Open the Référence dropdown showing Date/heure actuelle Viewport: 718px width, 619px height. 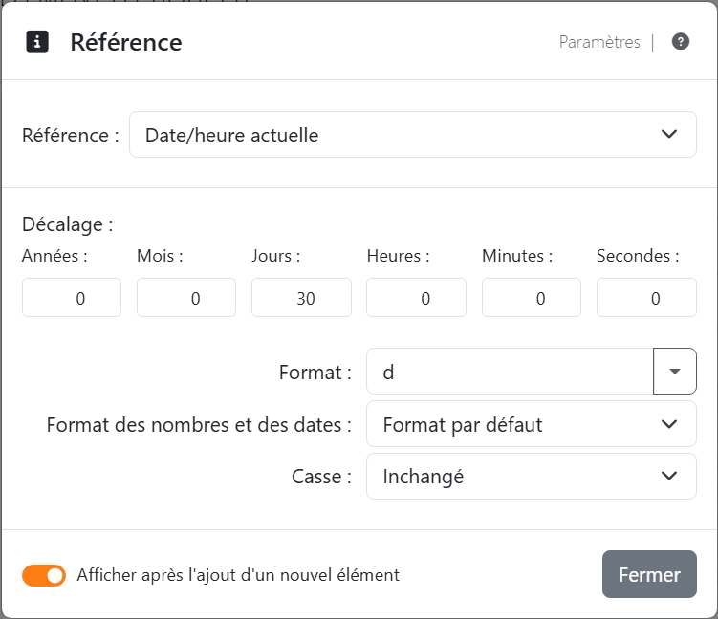(x=413, y=135)
